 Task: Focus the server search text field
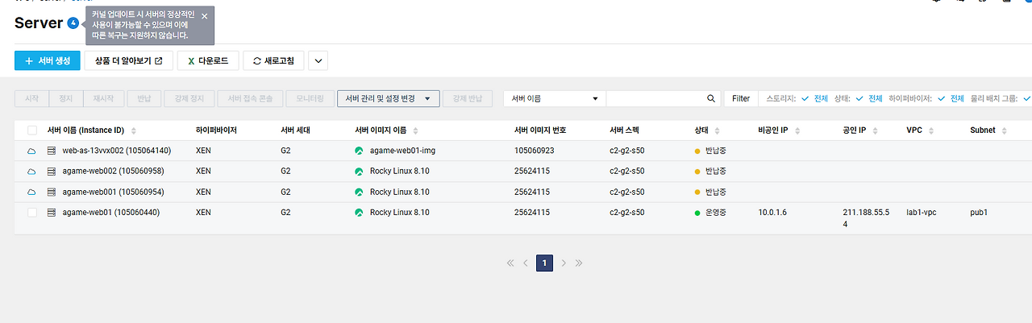[x=655, y=98]
